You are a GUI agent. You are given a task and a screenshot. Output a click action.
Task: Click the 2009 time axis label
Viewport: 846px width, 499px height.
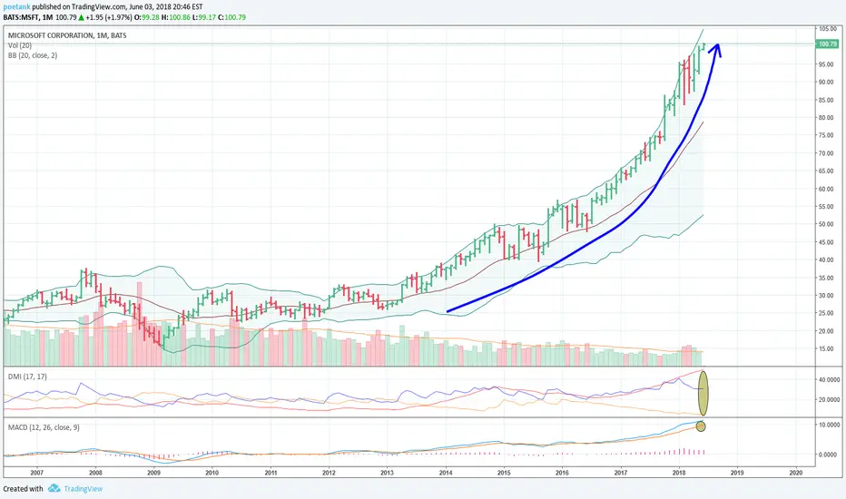click(x=153, y=473)
